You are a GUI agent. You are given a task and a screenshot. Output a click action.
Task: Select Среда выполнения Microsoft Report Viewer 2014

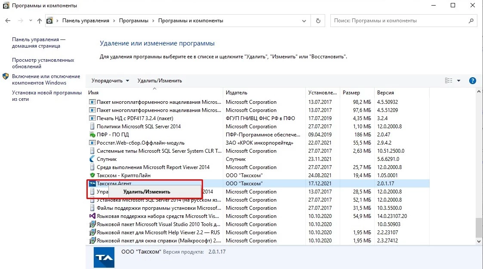tap(153, 167)
